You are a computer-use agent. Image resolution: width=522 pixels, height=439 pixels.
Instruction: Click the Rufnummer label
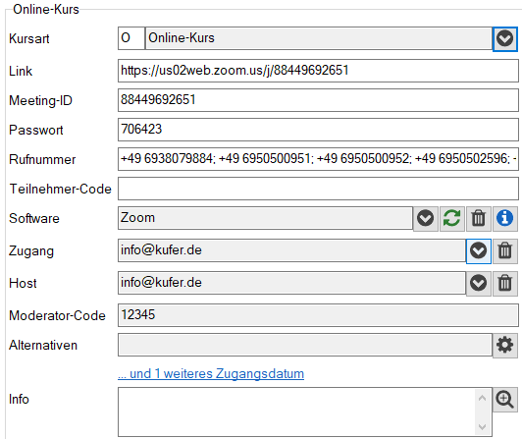(x=42, y=159)
